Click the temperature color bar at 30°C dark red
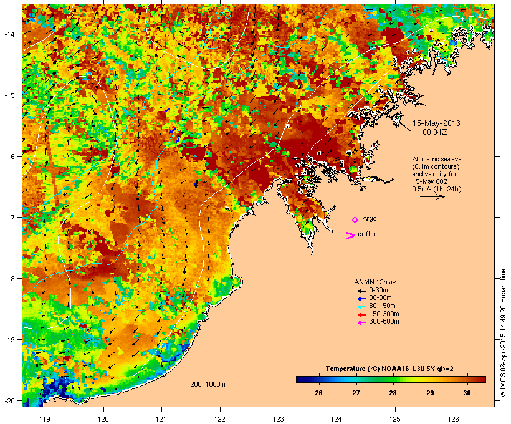 [467, 379]
